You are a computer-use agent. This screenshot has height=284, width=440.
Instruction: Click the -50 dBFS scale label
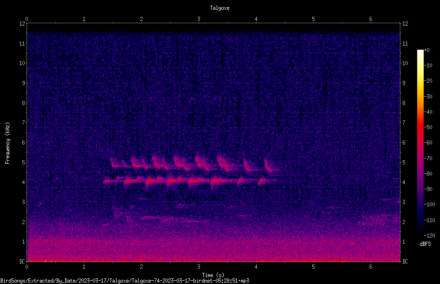tap(428, 127)
